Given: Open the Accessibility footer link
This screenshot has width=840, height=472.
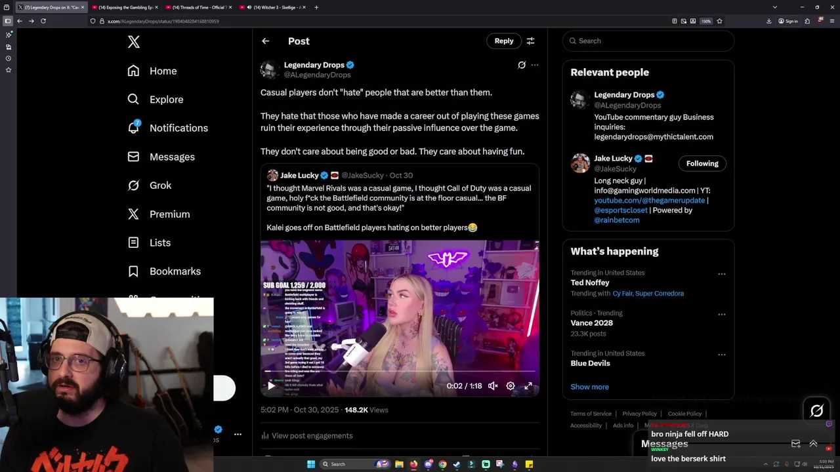Looking at the screenshot, I should click(586, 425).
